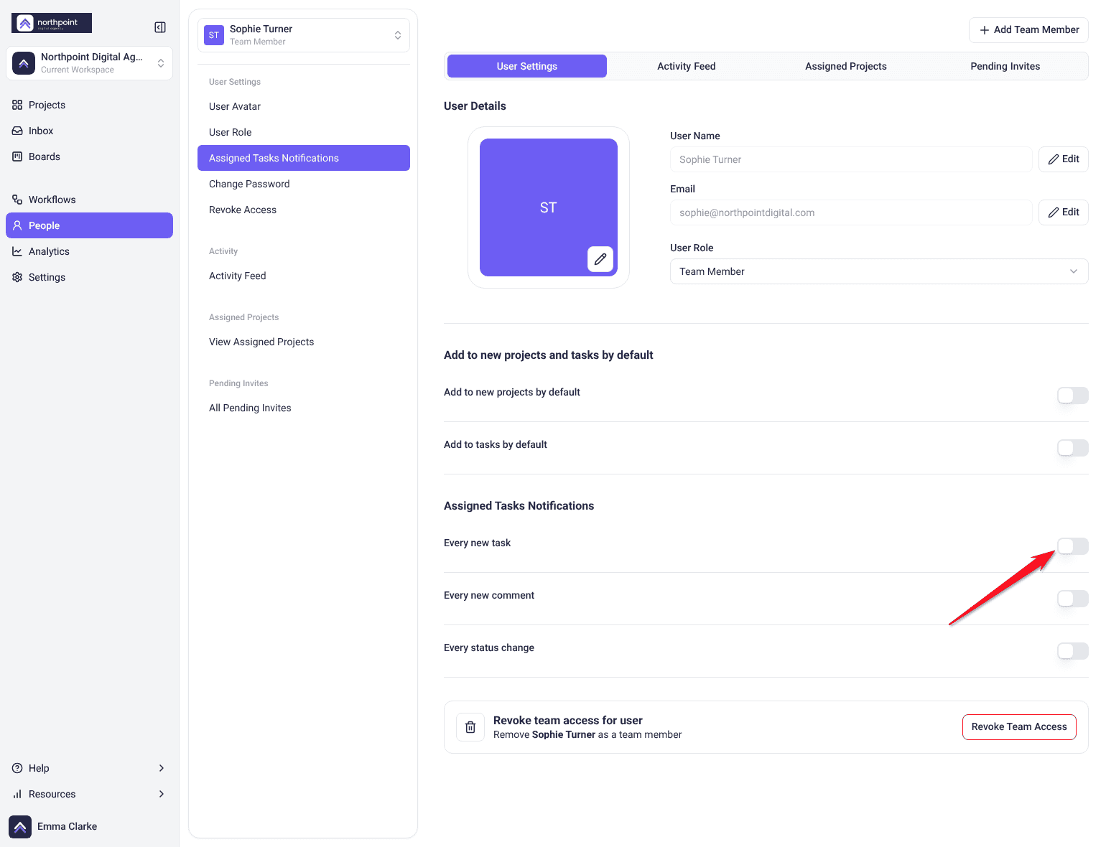Open the workspace switcher dropdown
1106x847 pixels.
pyautogui.click(x=89, y=63)
